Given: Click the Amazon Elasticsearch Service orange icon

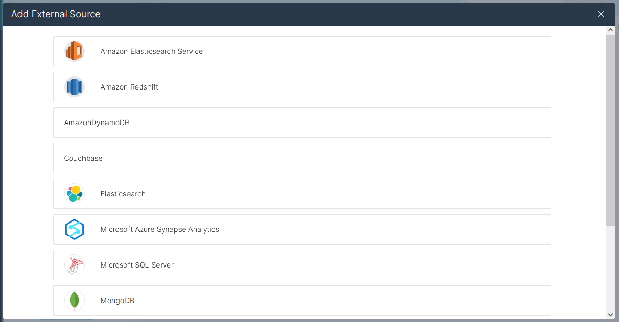Looking at the screenshot, I should pos(74,51).
